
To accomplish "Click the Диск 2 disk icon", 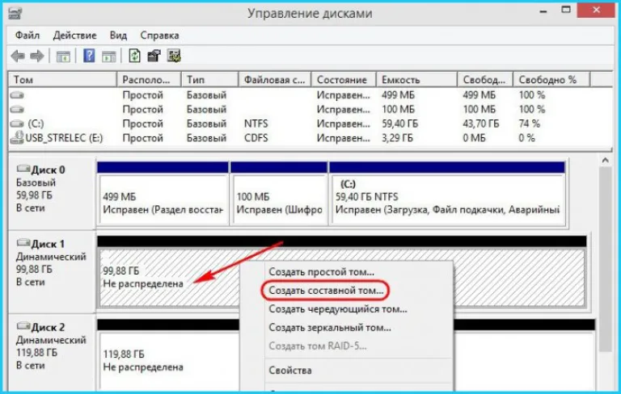I will pos(23,326).
